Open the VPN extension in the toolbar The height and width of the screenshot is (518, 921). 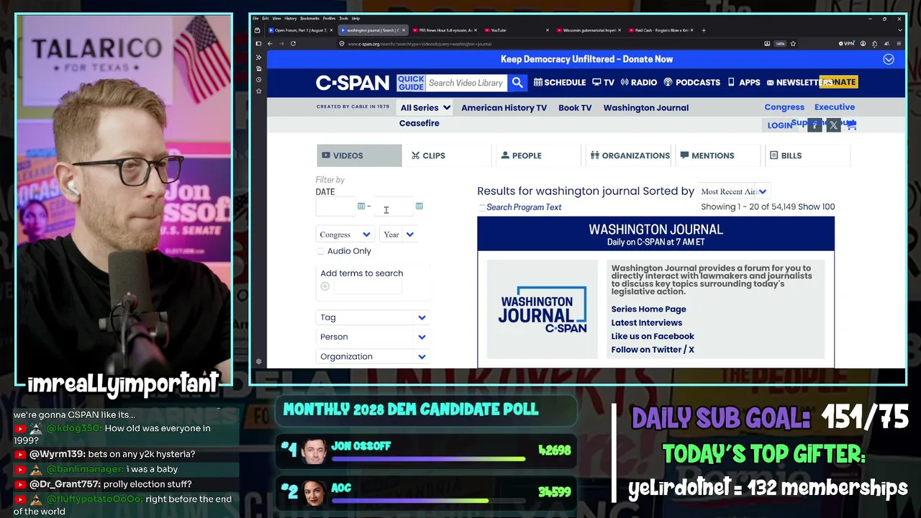coord(846,44)
